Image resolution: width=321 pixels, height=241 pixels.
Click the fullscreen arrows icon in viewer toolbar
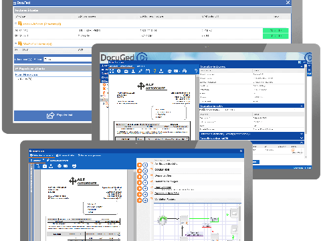tap(112, 71)
